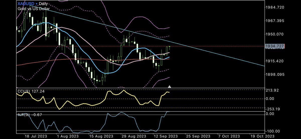Click the gray chart shift triangle marker
Image resolution: width=301 pixels, height=139 pixels.
(170, 87)
